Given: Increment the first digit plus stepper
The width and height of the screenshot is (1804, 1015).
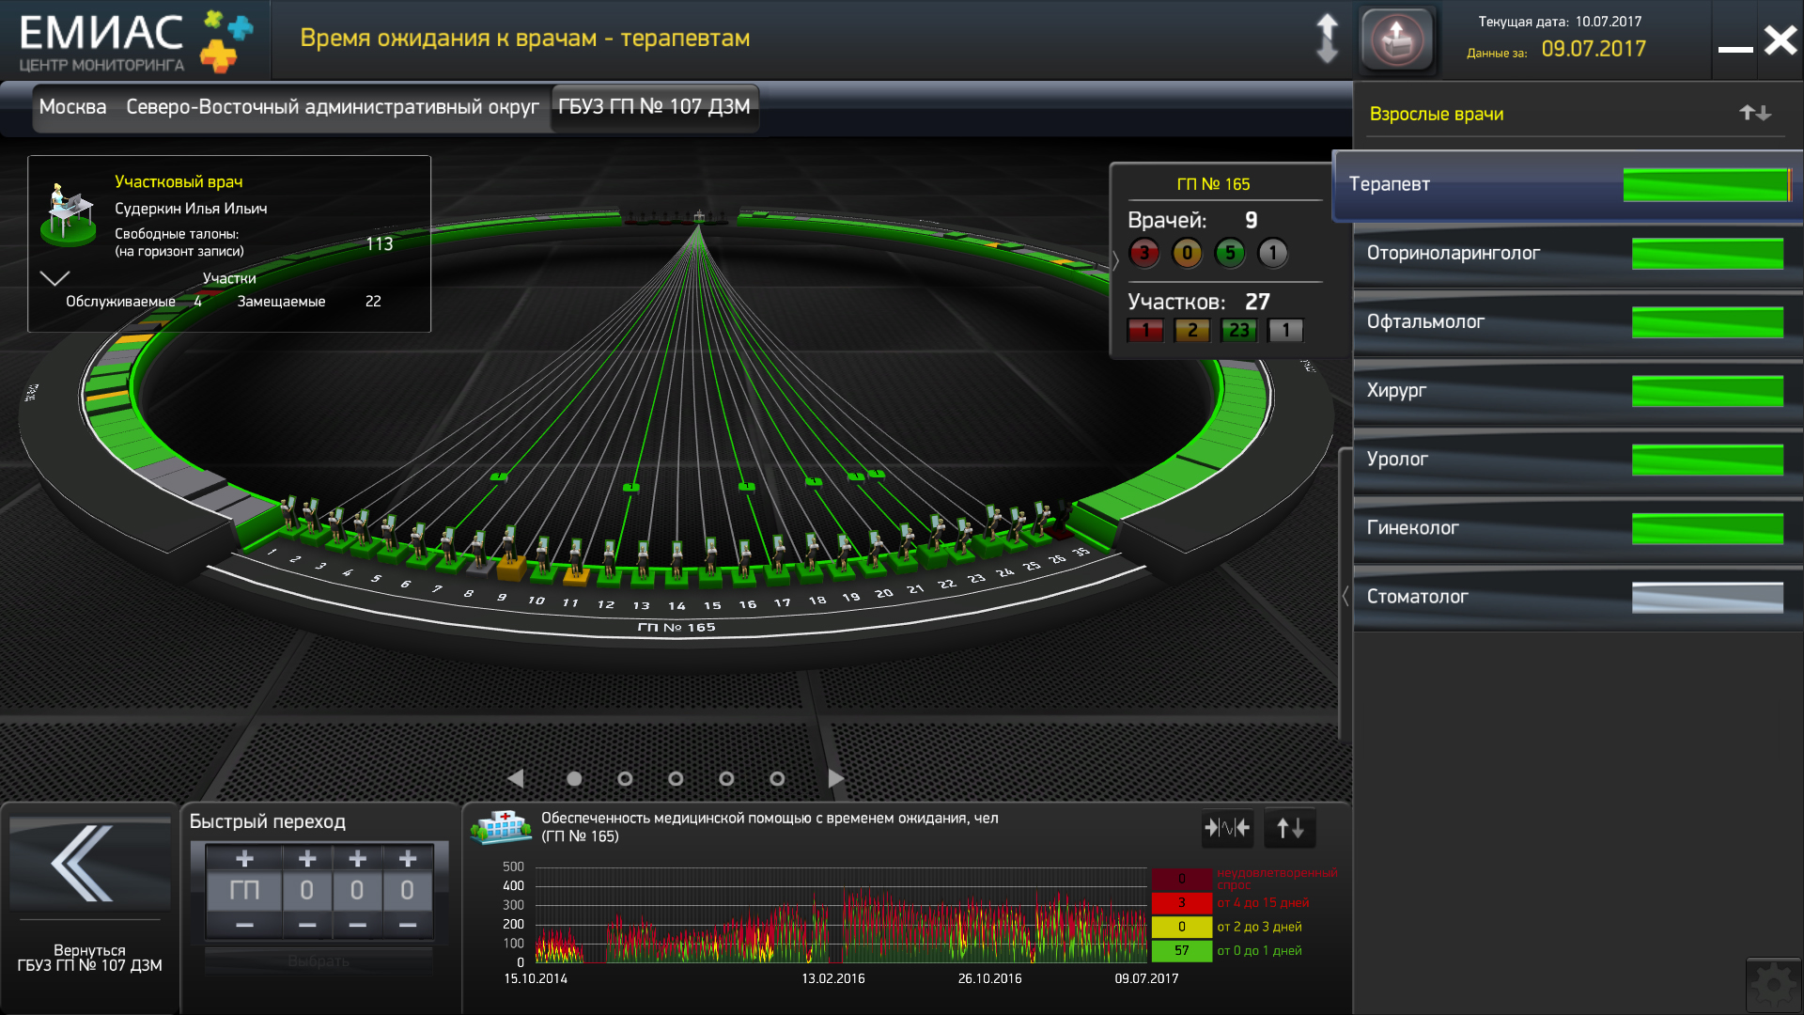Looking at the screenshot, I should click(307, 859).
